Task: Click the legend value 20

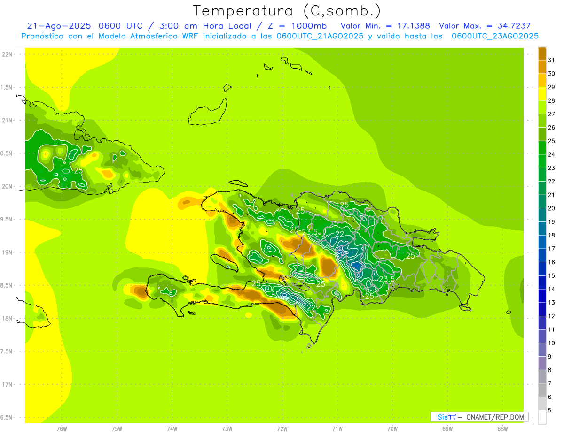Action: click(x=552, y=208)
